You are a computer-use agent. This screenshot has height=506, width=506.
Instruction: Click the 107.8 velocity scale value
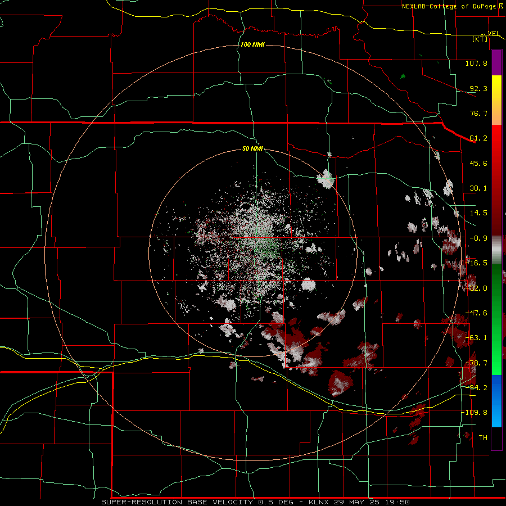click(x=476, y=63)
